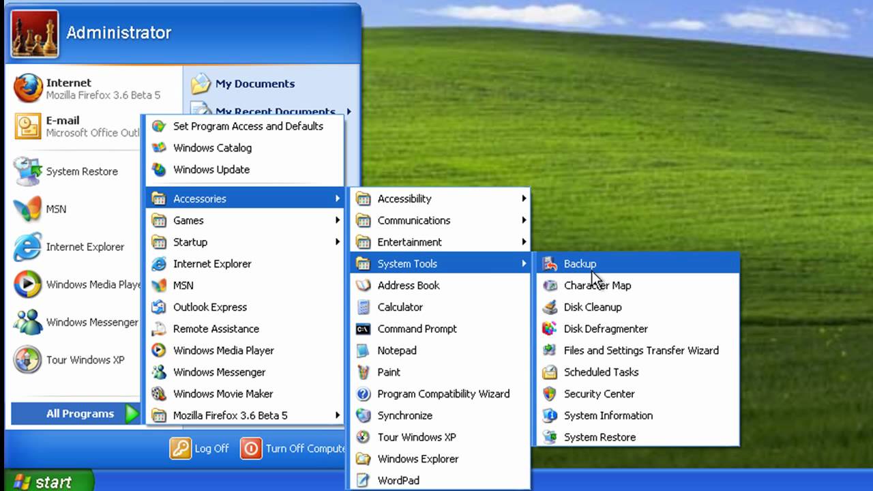Open Windows Catalog icon
873x491 pixels.
pos(159,147)
